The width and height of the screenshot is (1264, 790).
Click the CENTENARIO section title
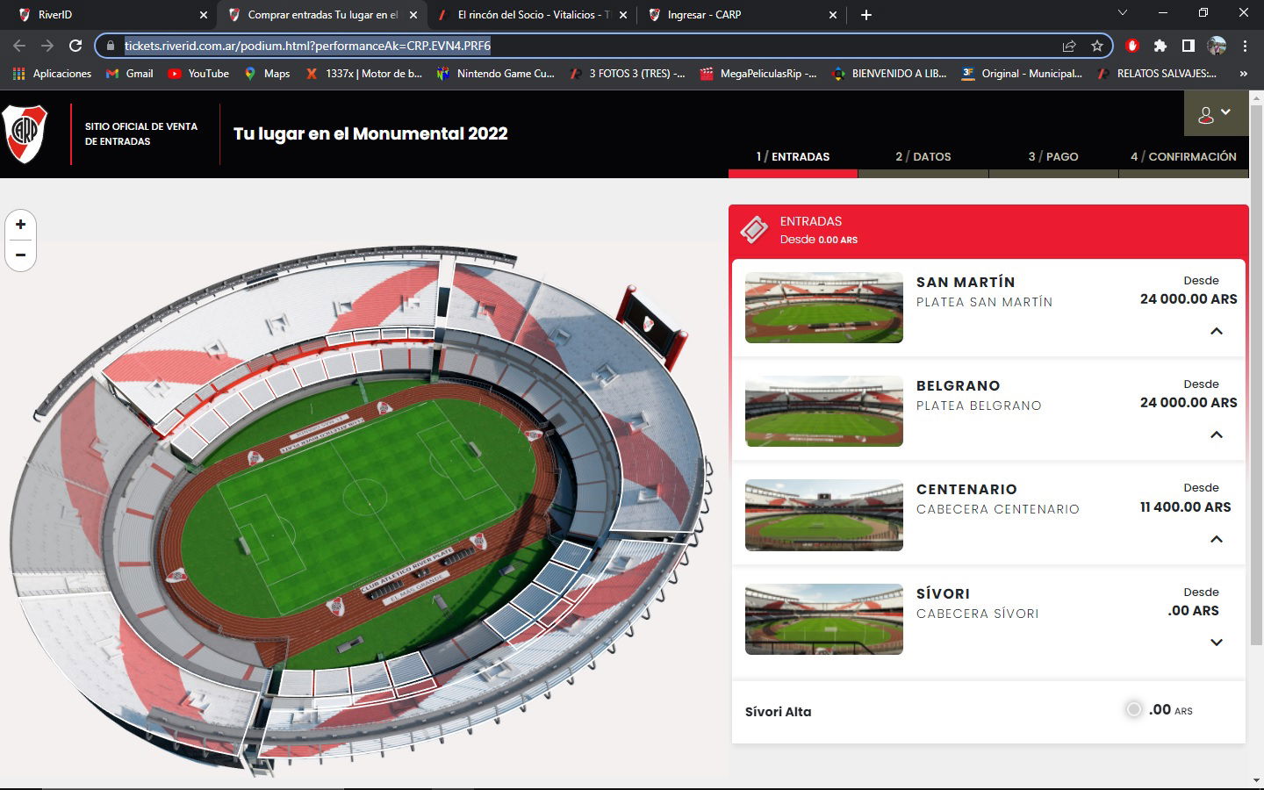pos(966,489)
